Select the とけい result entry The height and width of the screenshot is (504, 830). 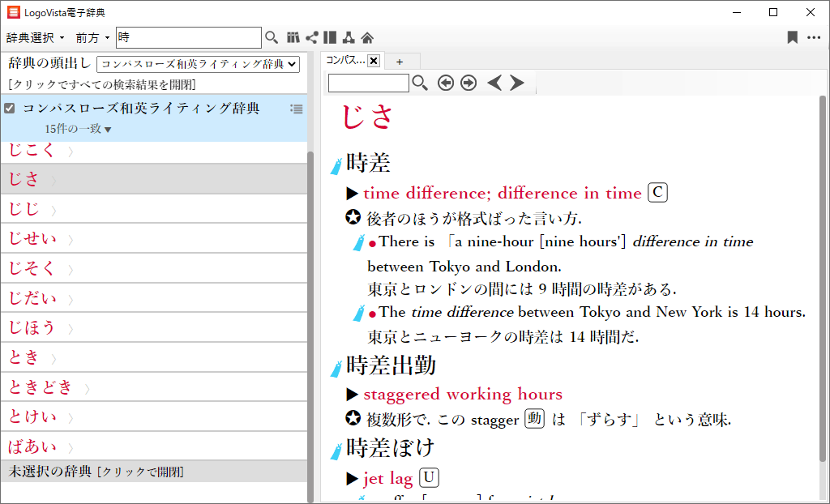(x=153, y=416)
